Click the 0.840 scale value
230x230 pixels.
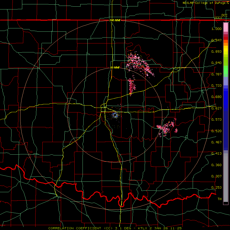point(216,63)
